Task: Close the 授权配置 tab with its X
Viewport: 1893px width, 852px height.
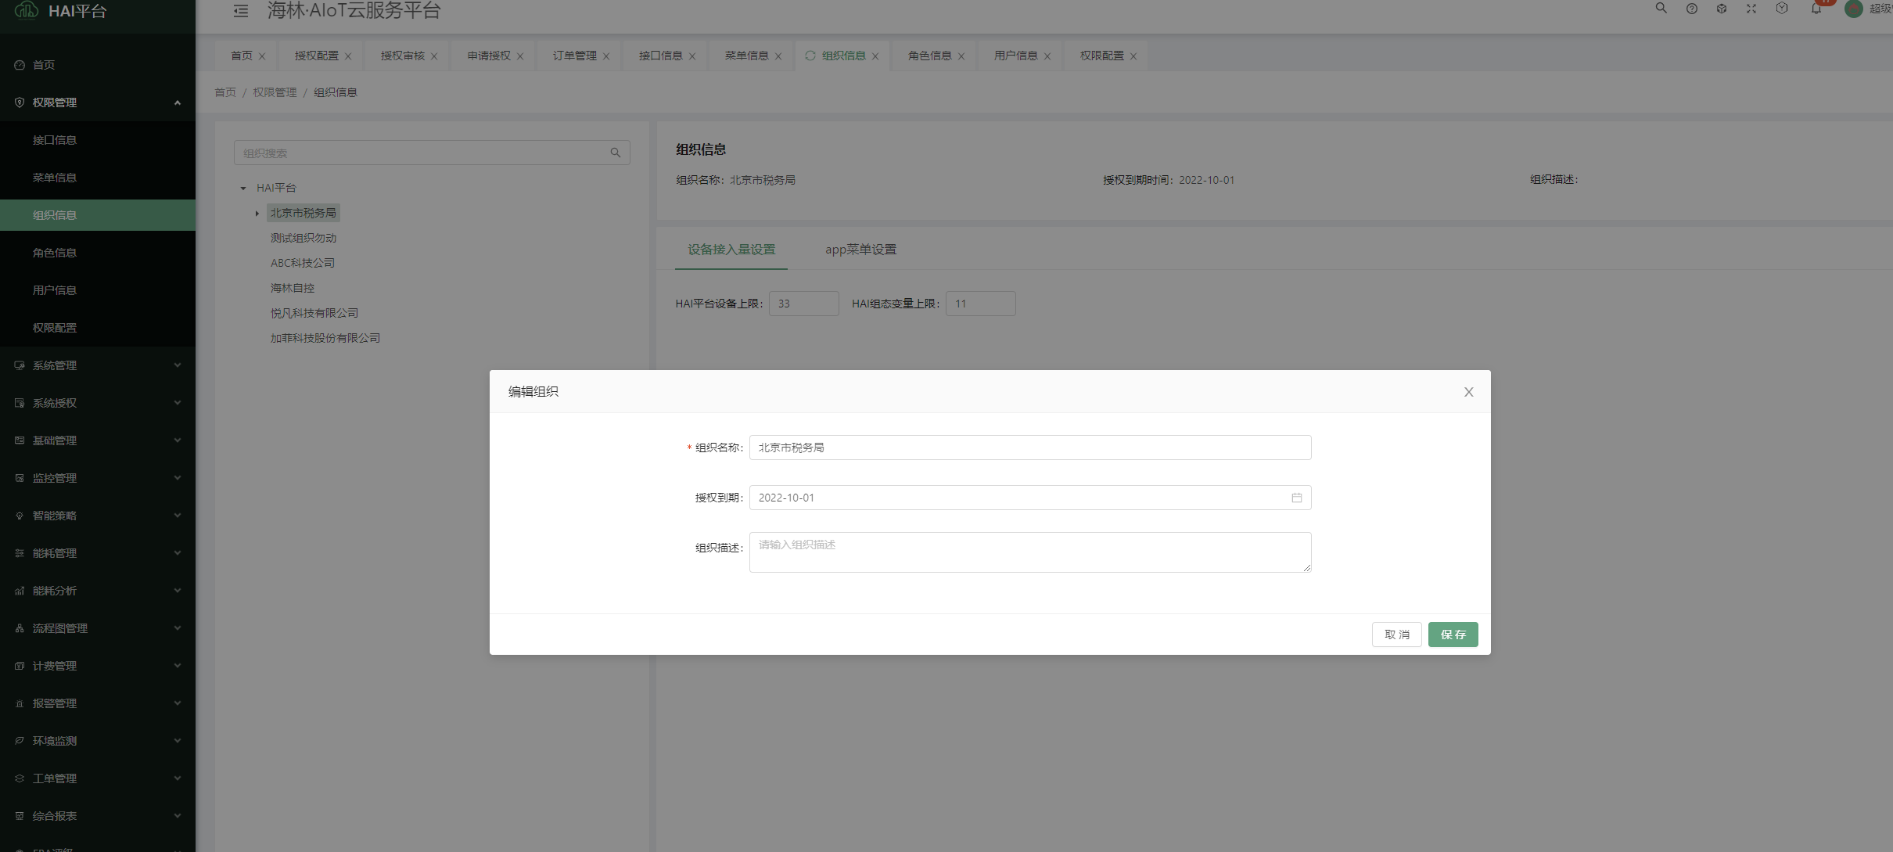Action: pyautogui.click(x=348, y=56)
